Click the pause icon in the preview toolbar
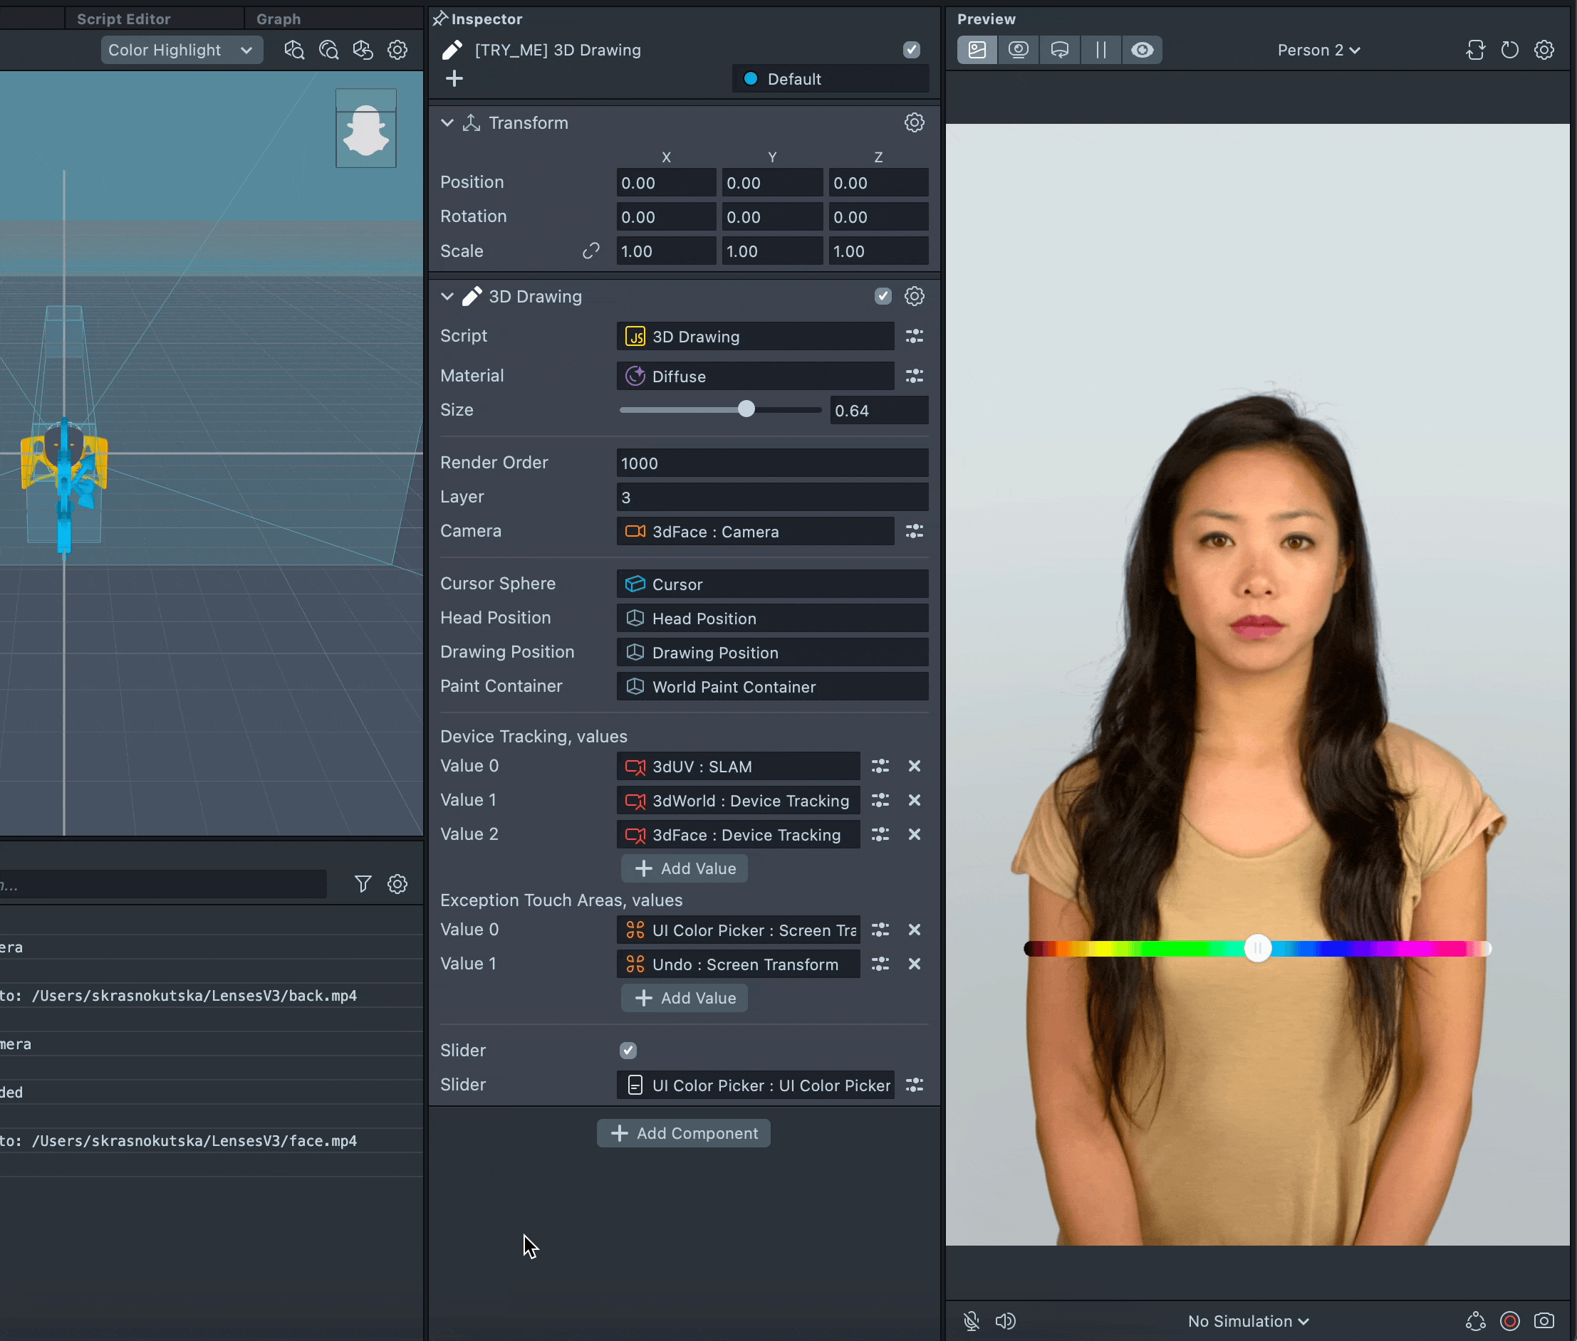 (1100, 50)
